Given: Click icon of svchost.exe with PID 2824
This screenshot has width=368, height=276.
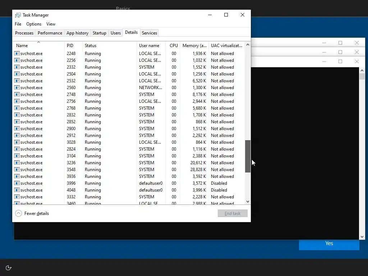Looking at the screenshot, I should (x=17, y=149).
